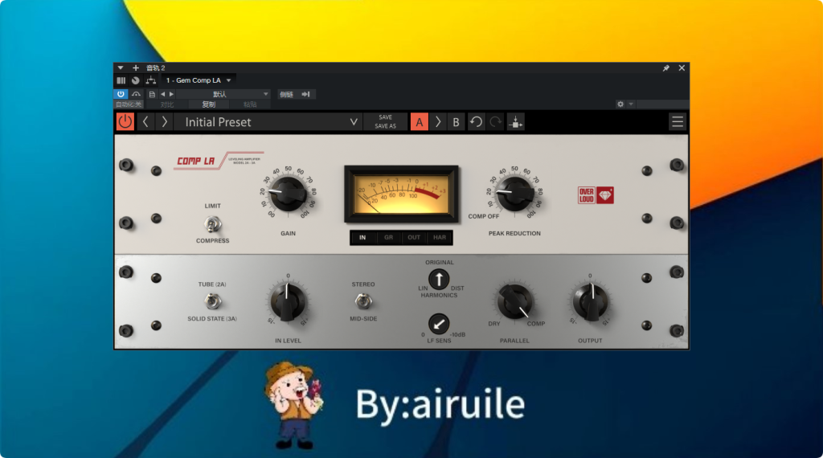This screenshot has height=458, width=823.
Task: Click the automation arc icon beside bypass
Action: click(136, 94)
